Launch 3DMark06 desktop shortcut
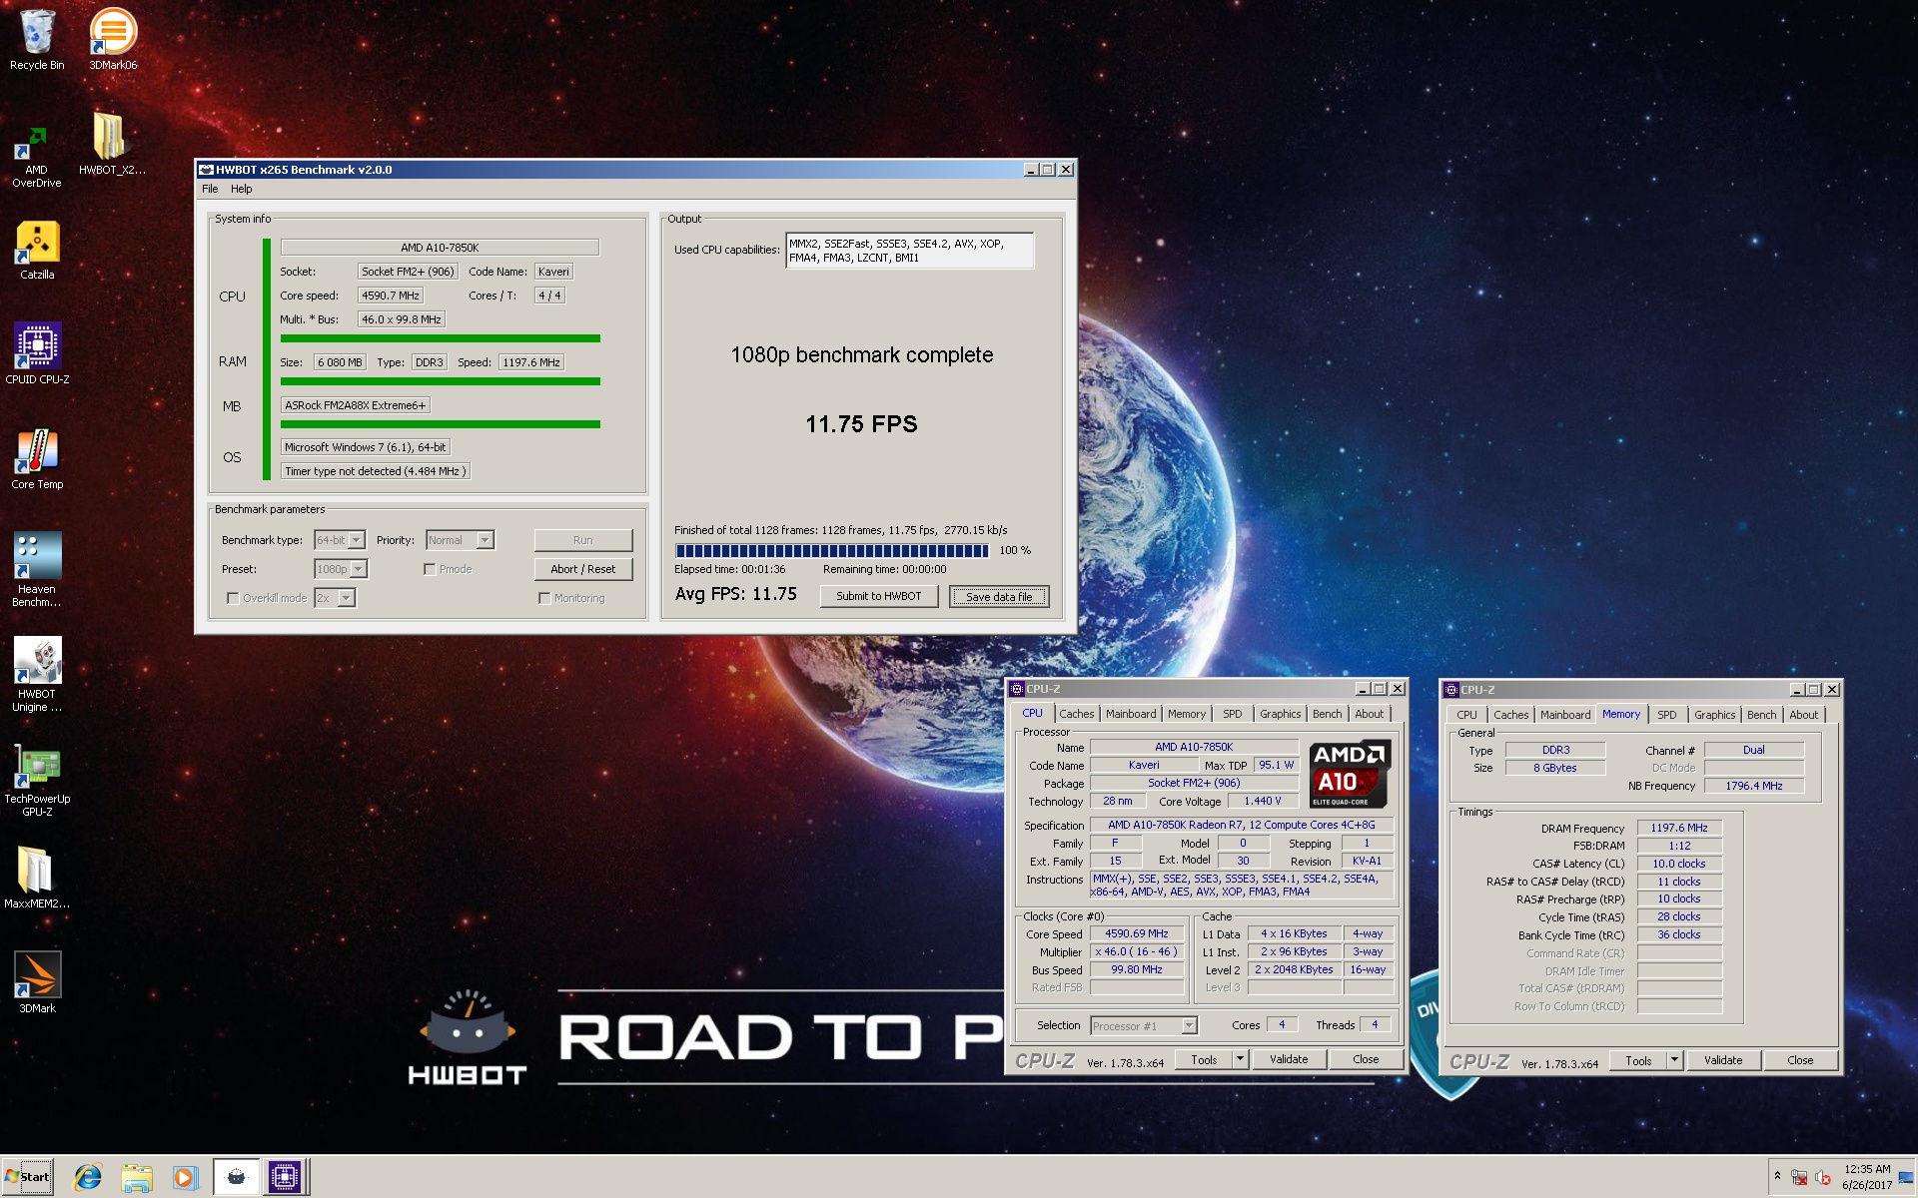The height and width of the screenshot is (1198, 1918). (x=113, y=40)
